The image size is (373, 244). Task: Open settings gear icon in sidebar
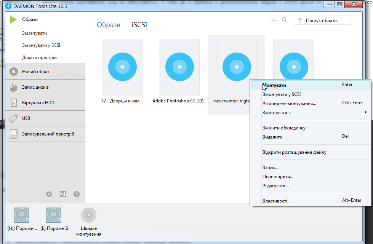pos(49,194)
